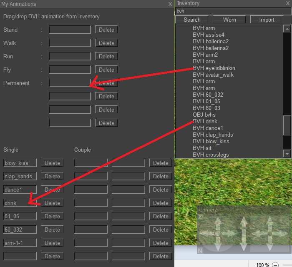Select BVH sit in Inventory list

tap(202, 148)
